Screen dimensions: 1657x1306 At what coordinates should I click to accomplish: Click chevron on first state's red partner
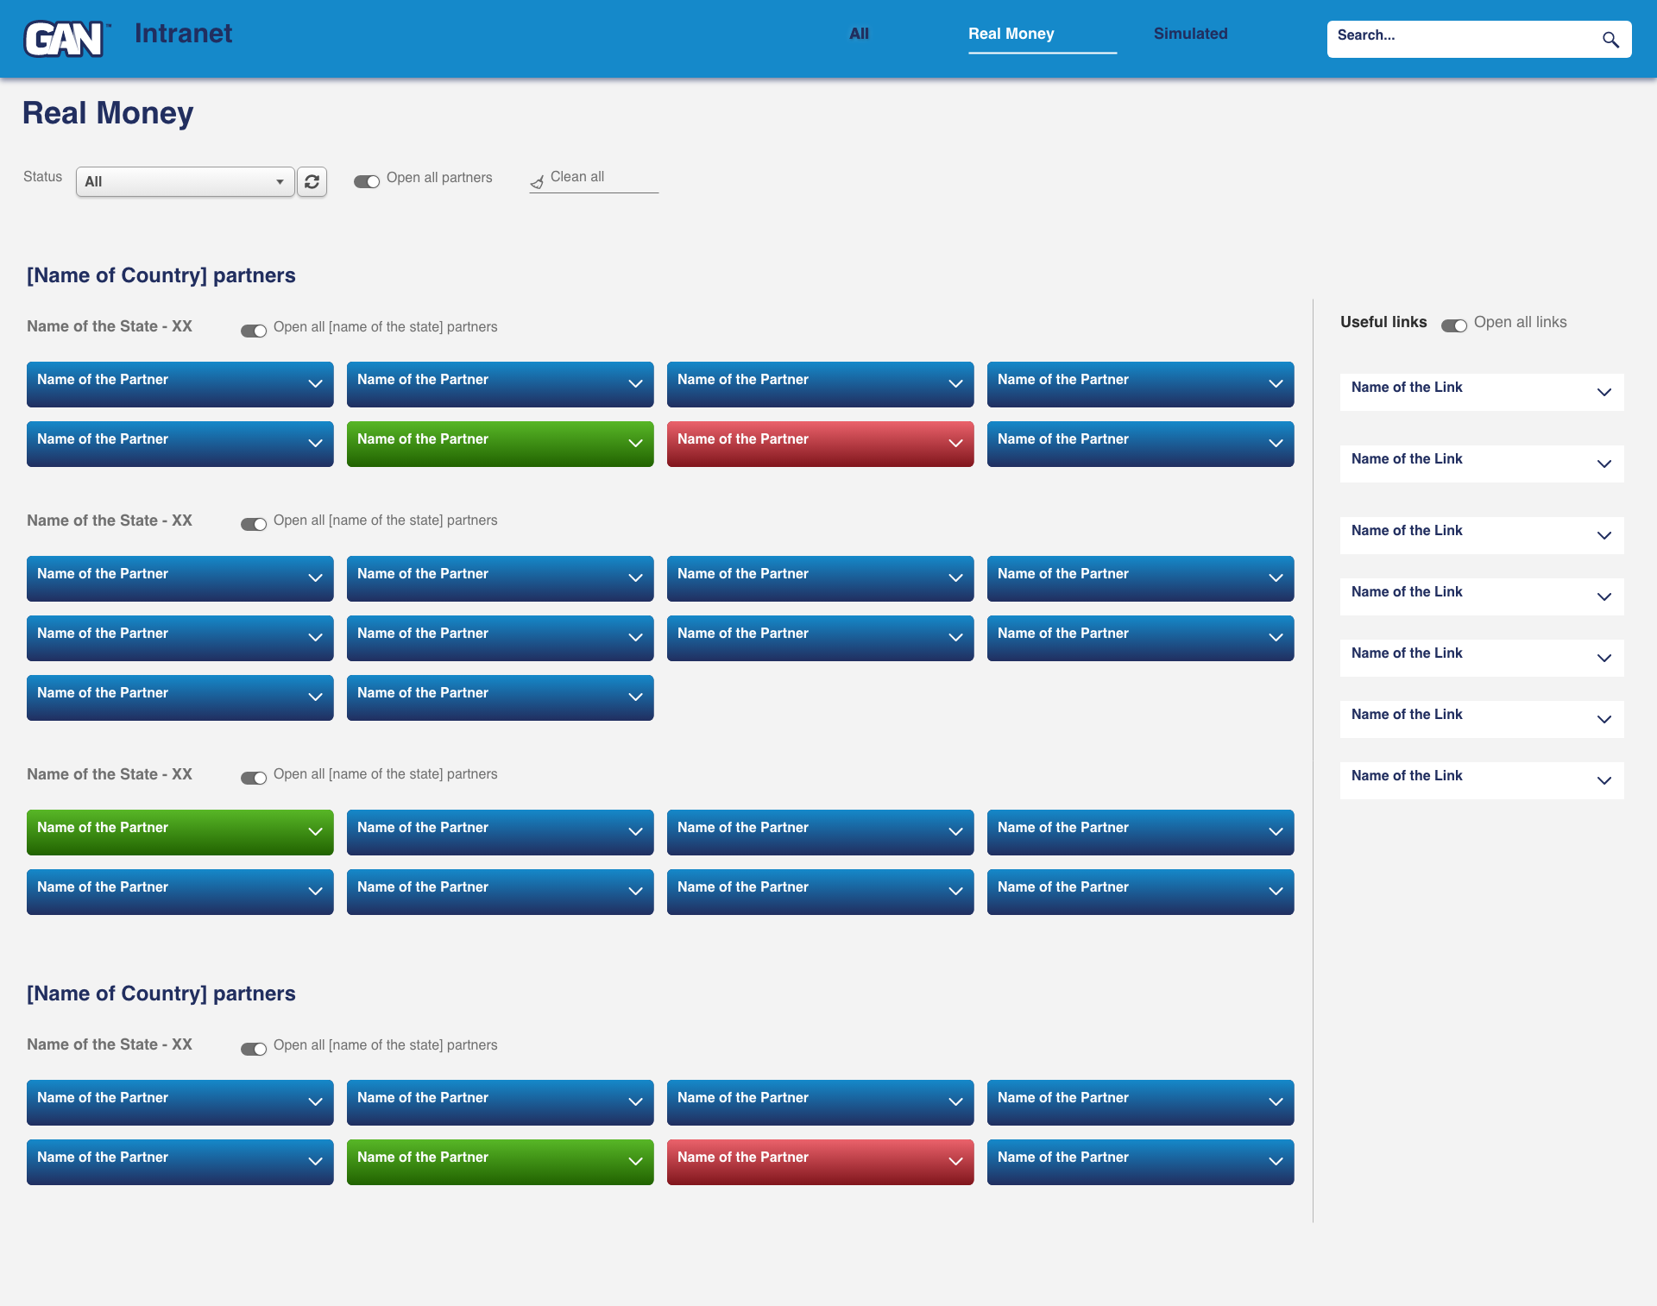coord(955,444)
